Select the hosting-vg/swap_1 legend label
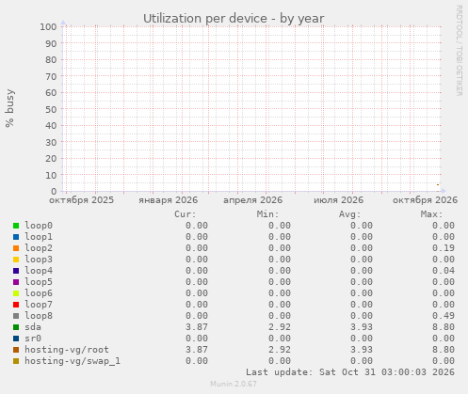The image size is (468, 394). 73,361
